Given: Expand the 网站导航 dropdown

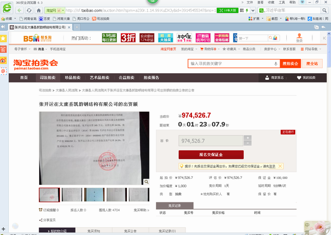Looking at the screenshot, I should 320,49.
